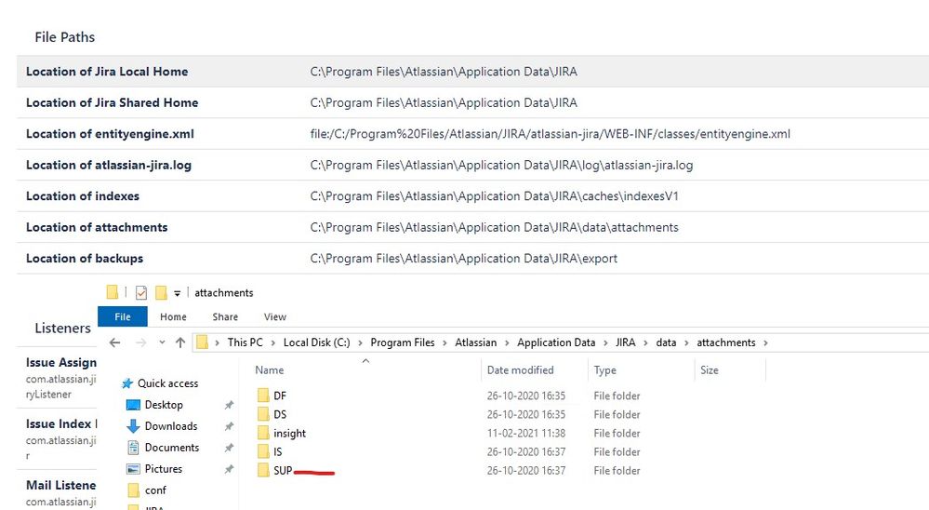The height and width of the screenshot is (510, 929).
Task: Click the Downloads arrow icon in the sidebar
Action: 133,426
